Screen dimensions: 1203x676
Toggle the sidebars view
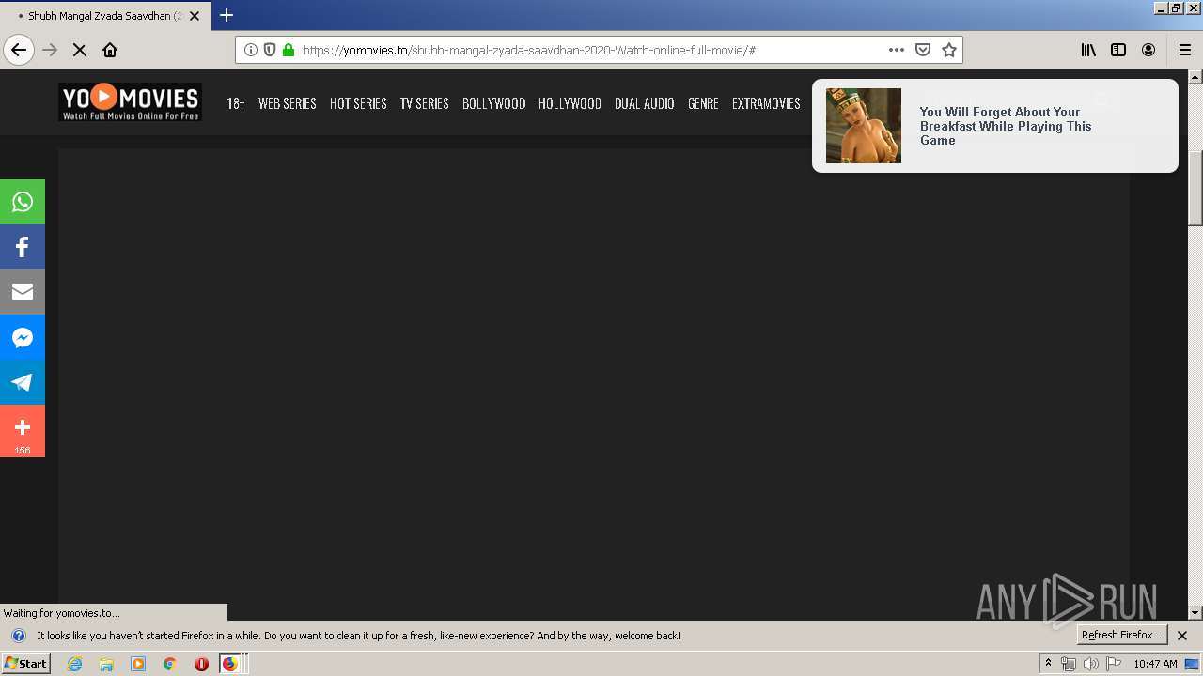click(x=1118, y=50)
